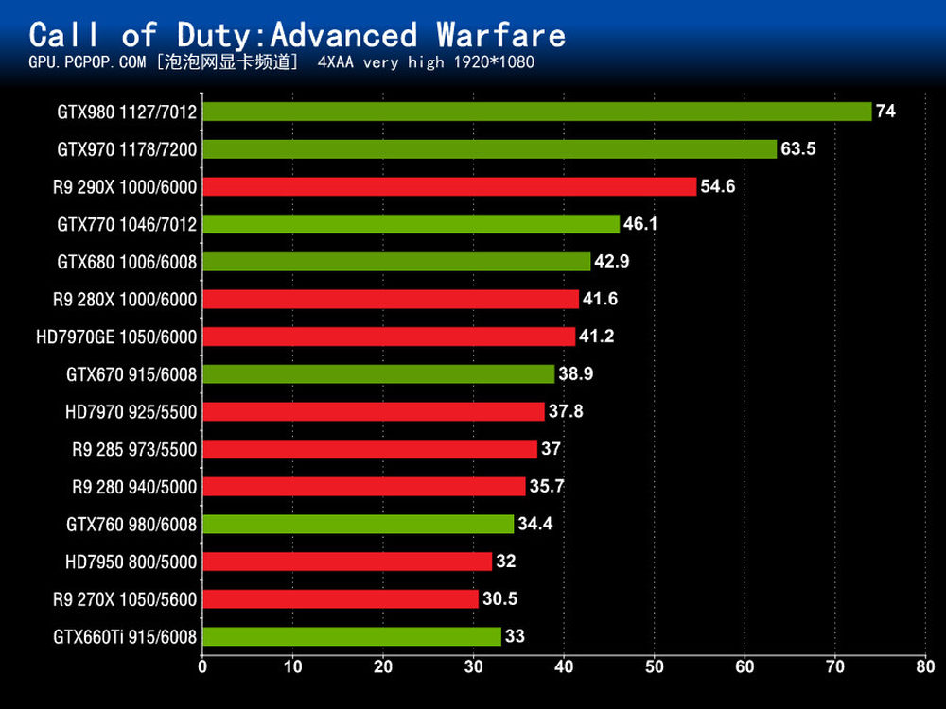This screenshot has width=946, height=709.
Task: Click the value 41.6
Action: click(x=601, y=299)
